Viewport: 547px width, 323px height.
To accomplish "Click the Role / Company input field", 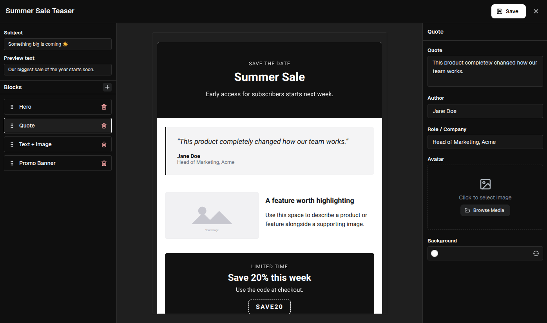I will (x=485, y=142).
